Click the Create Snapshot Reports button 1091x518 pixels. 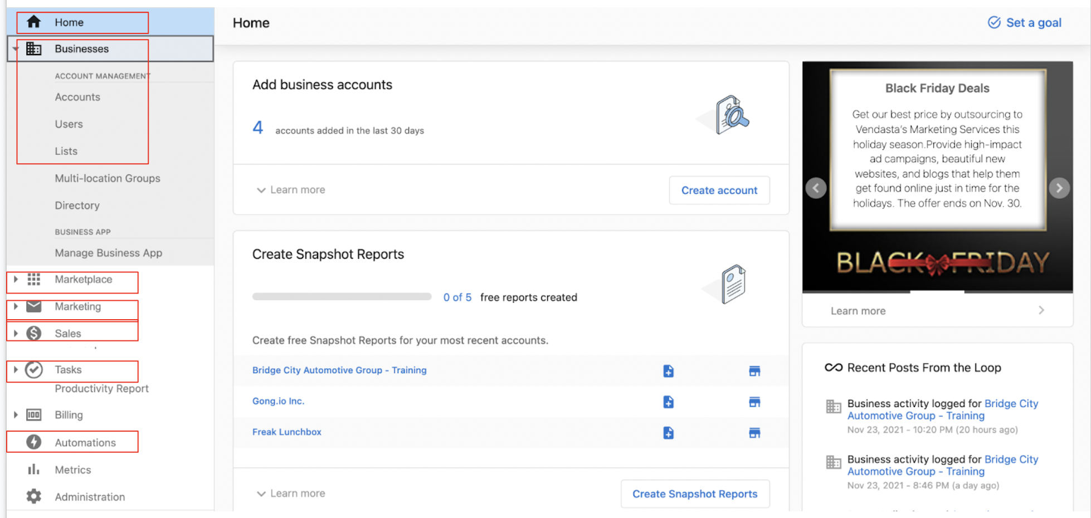coord(695,494)
